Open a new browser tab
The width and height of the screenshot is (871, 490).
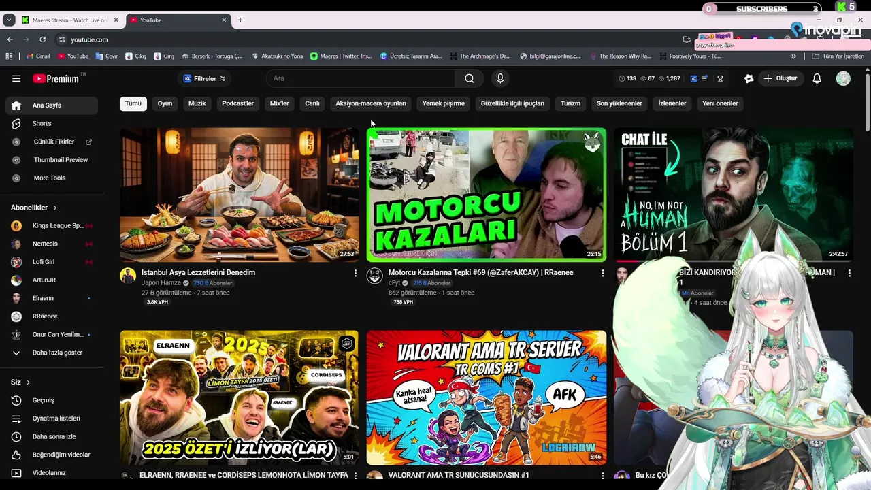[240, 20]
